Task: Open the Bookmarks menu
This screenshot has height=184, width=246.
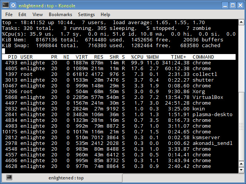Action: [x=60, y=15]
